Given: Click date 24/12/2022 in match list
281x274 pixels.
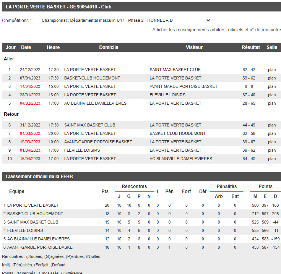Looking at the screenshot, I should [30, 70].
